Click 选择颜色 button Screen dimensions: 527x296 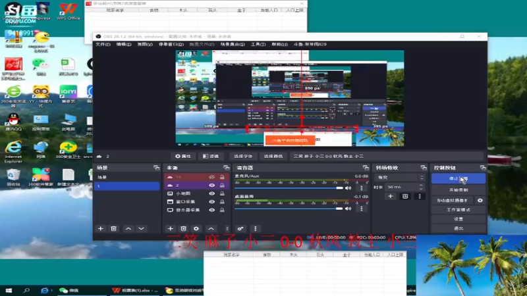pyautogui.click(x=273, y=156)
